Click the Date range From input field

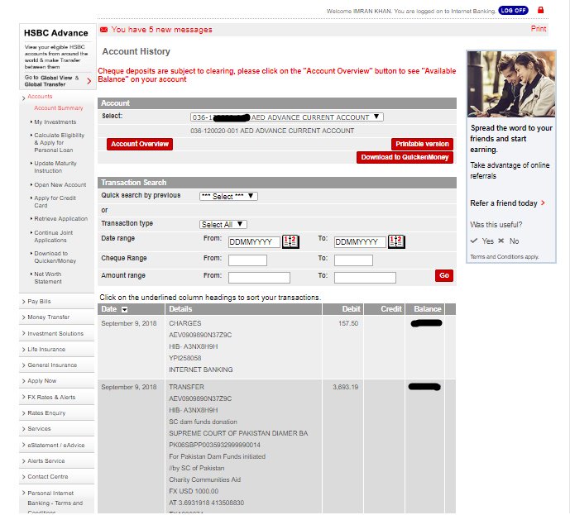tap(254, 242)
